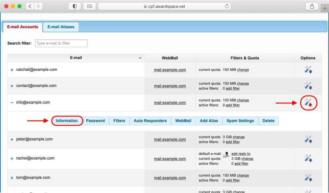
Task: Expand the catchall@example.com row
Action: coord(12,69)
